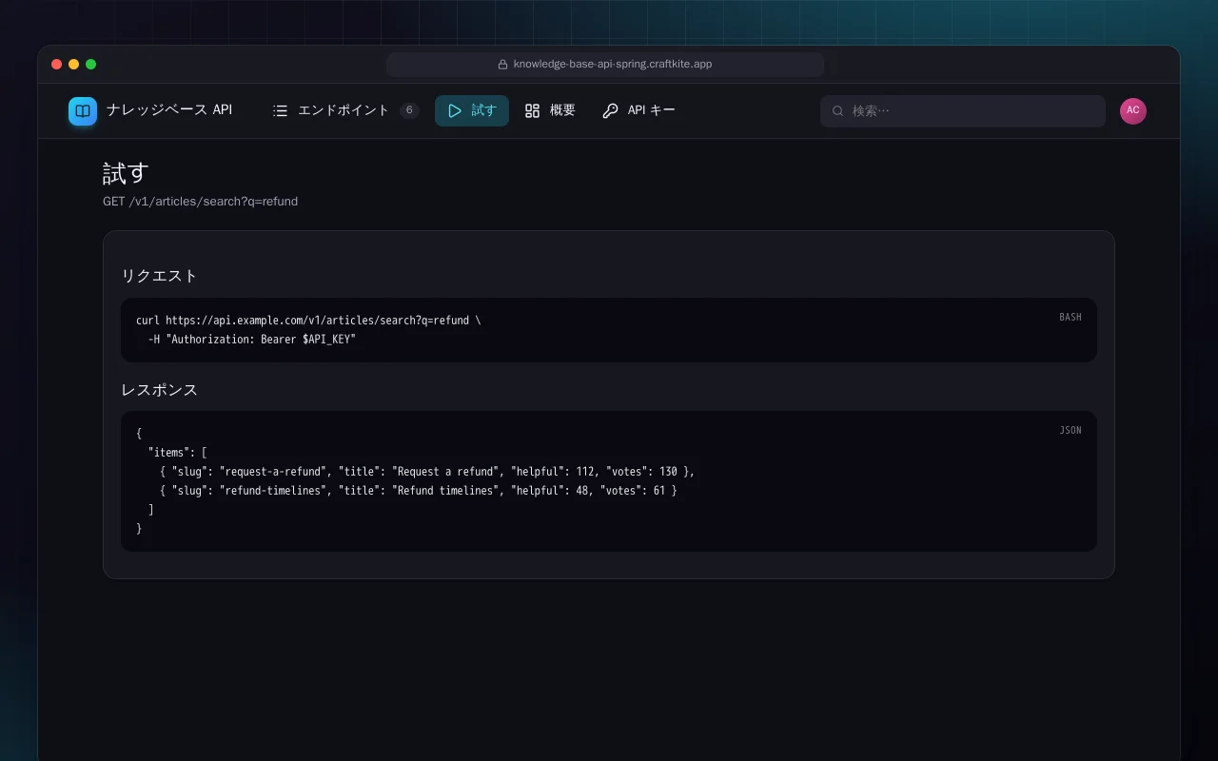Click the address bar URL
This screenshot has height=761, width=1218.
click(613, 65)
